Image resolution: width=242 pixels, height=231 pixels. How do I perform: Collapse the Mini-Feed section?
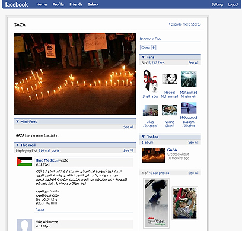[x=17, y=121]
